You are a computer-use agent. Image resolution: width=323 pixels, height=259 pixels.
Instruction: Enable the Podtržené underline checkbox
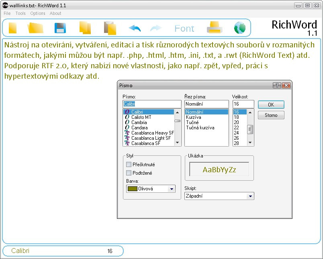129,173
